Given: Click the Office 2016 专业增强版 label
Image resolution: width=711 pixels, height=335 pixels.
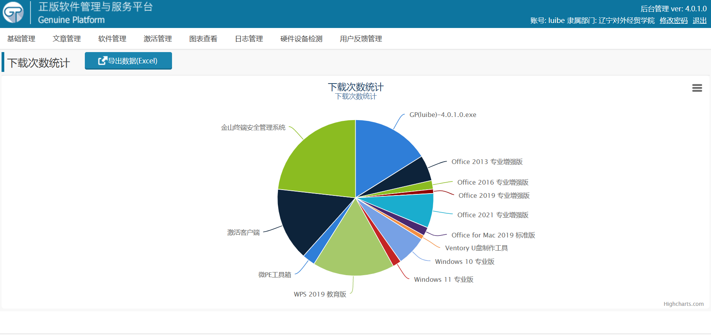Looking at the screenshot, I should pyautogui.click(x=493, y=182).
